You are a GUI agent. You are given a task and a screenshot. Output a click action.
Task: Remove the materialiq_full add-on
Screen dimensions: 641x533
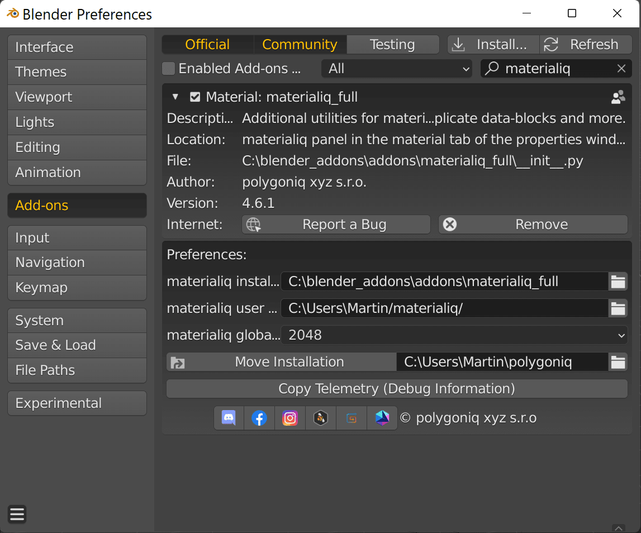pyautogui.click(x=533, y=225)
